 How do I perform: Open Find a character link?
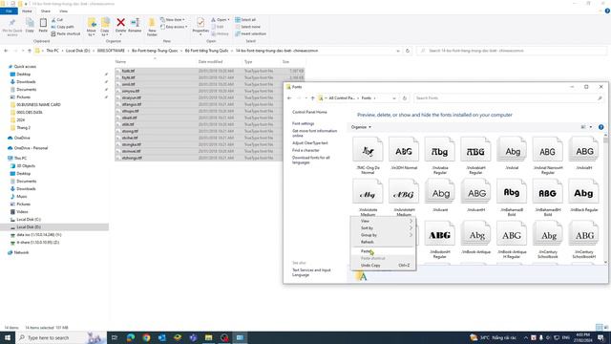(x=305, y=150)
